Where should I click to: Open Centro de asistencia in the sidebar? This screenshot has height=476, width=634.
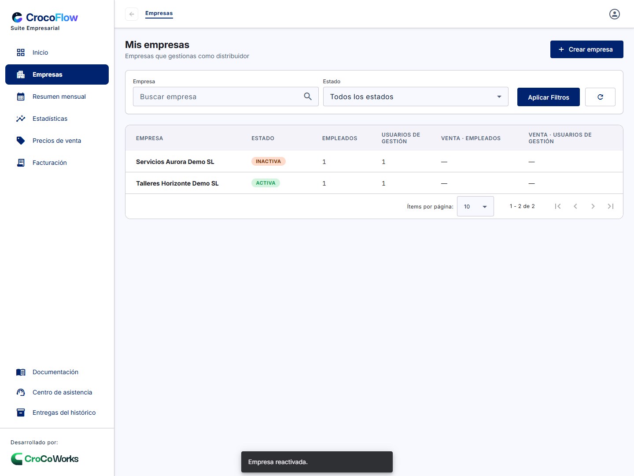tap(57, 392)
